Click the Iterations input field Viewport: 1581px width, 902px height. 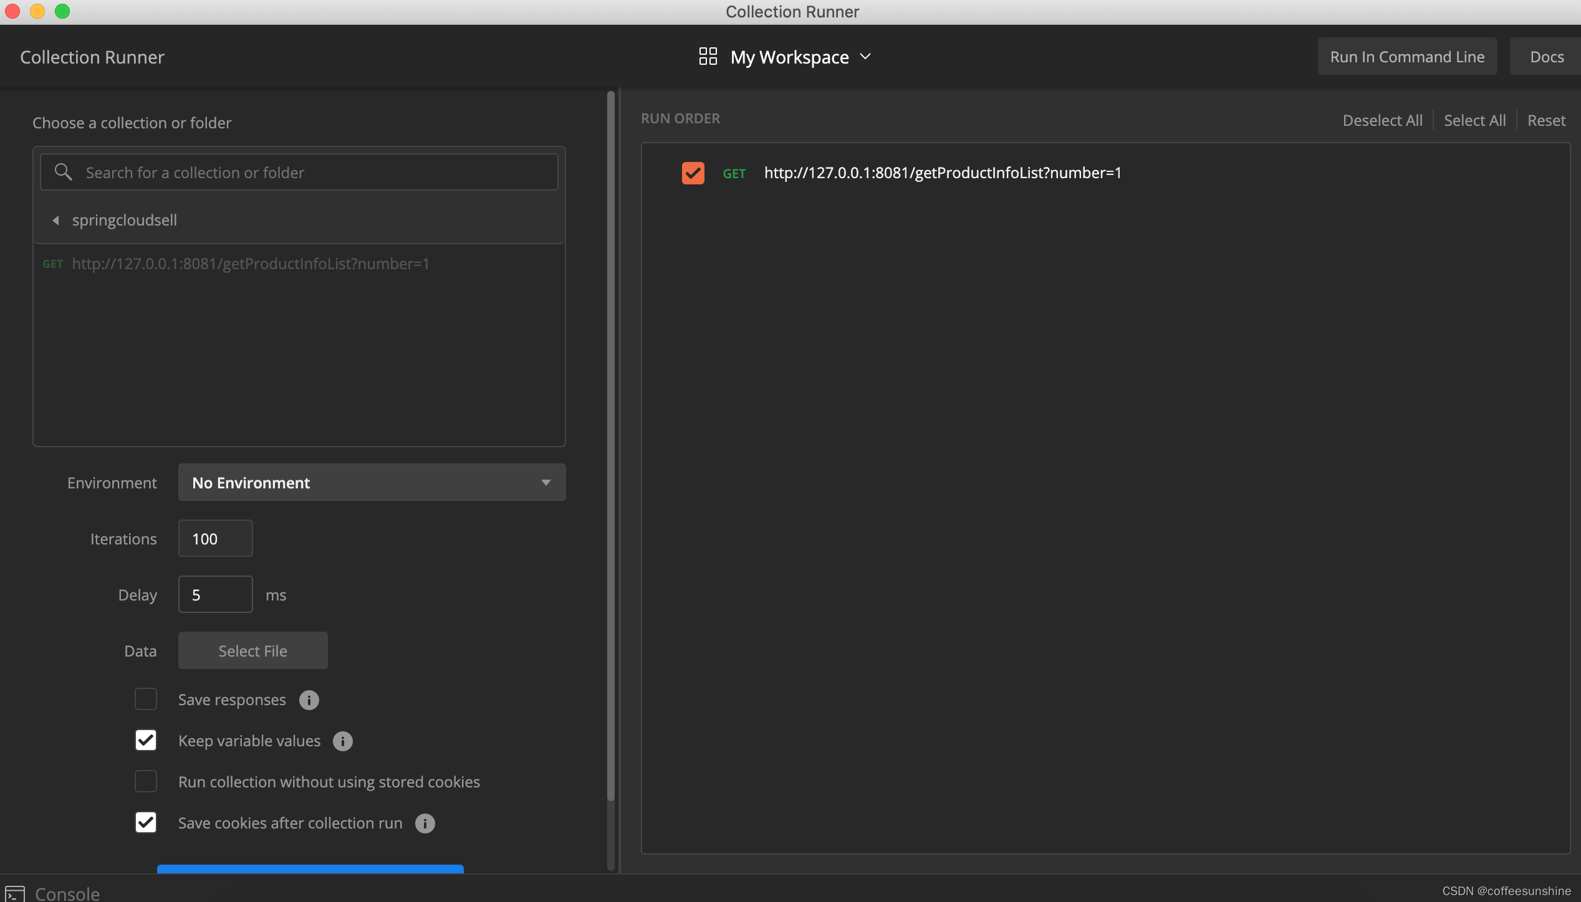pos(215,538)
